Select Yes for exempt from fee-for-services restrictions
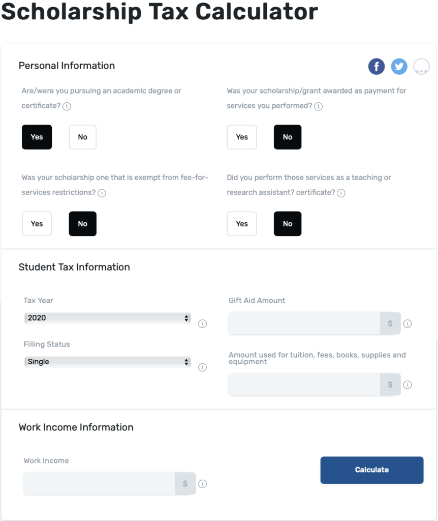Viewport: 438px width, 521px height. 37,224
